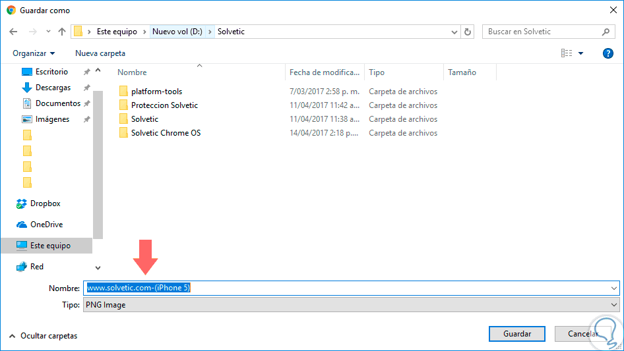Select Documentos in the navigation pane
The height and width of the screenshot is (351, 624).
pos(57,103)
